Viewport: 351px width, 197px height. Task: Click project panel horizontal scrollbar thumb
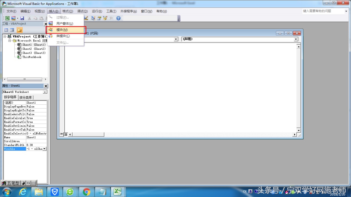tap(25, 79)
